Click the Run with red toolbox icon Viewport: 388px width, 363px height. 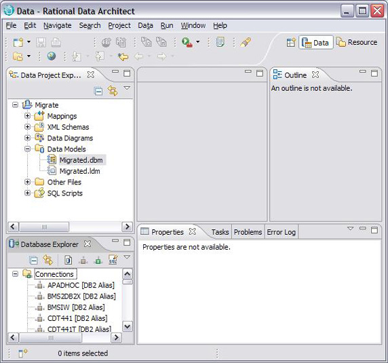click(187, 42)
